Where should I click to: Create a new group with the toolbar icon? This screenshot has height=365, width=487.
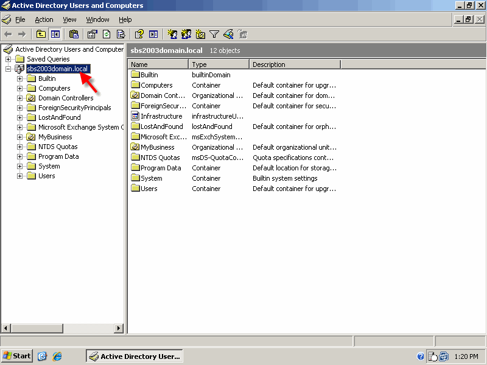[186, 34]
